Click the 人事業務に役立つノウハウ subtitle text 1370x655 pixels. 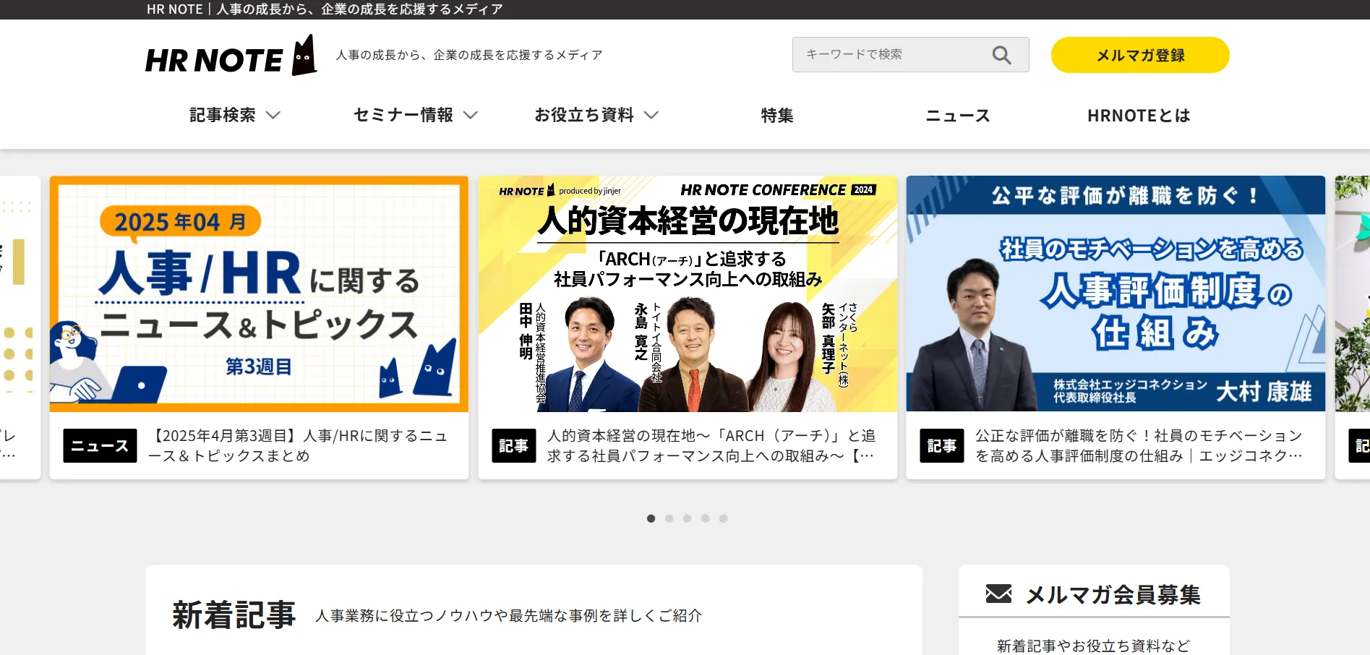(x=509, y=615)
